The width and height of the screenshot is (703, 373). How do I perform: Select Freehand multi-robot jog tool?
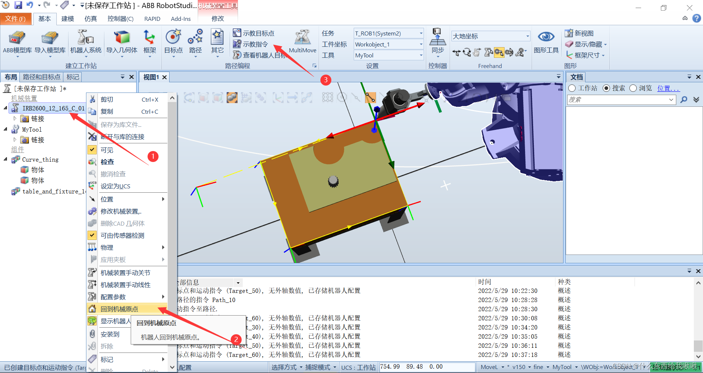point(520,53)
